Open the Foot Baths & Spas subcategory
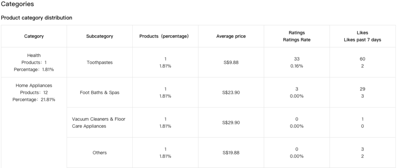401x168 pixels. [x=99, y=93]
